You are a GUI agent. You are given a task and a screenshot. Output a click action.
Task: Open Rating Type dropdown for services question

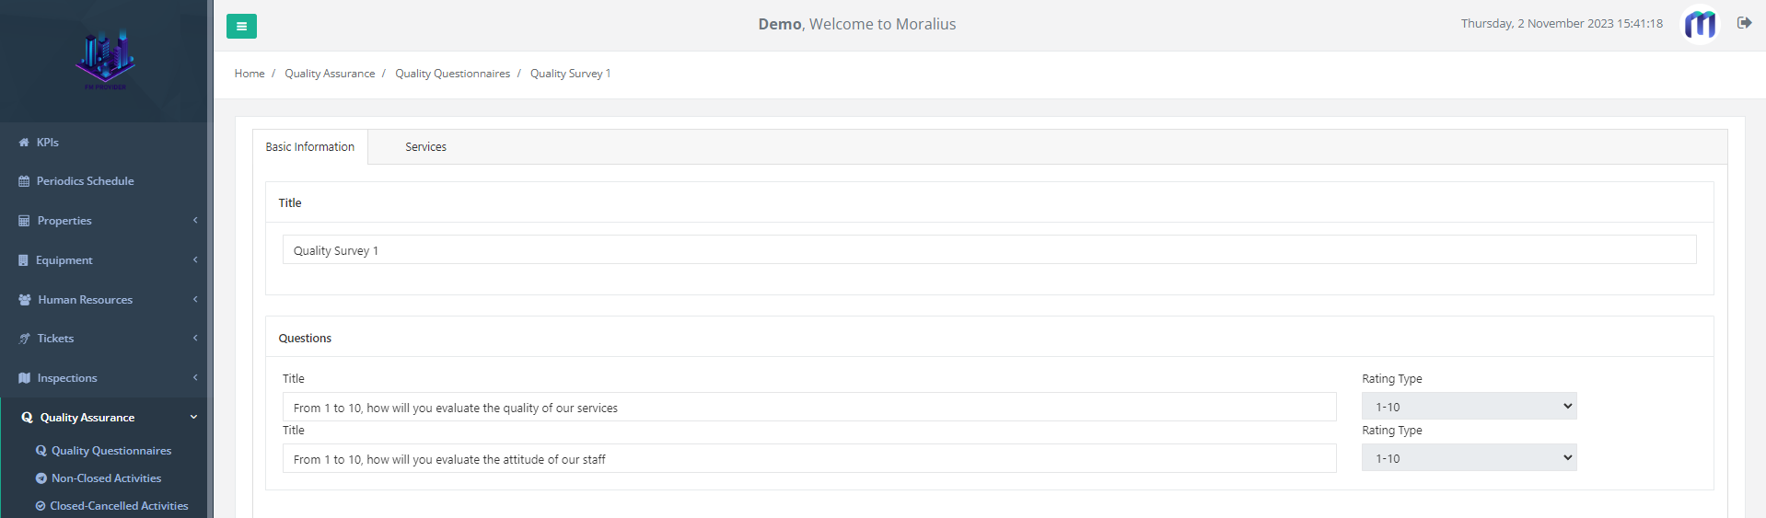tap(1470, 407)
